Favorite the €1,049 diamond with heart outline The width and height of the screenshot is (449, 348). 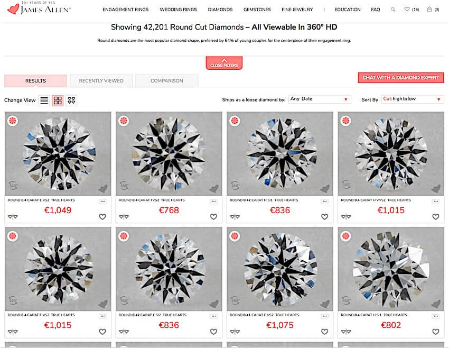click(102, 217)
